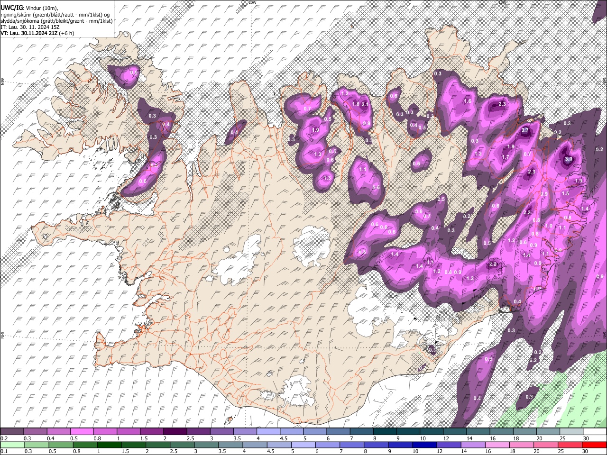607x455 pixels.
Task: Click the 1.7 precipitation value on the map
Action: click(506, 157)
